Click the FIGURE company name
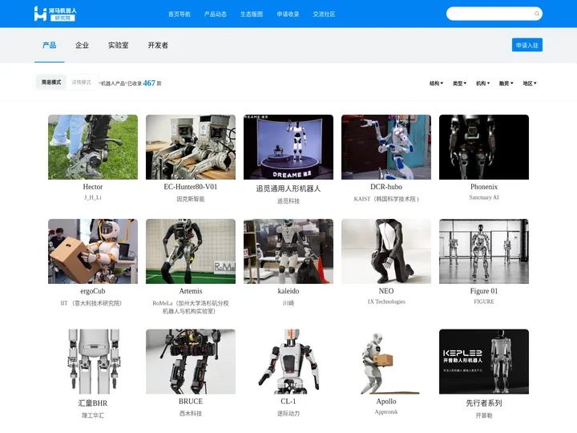Screen dimensions: 577x433 484,301
